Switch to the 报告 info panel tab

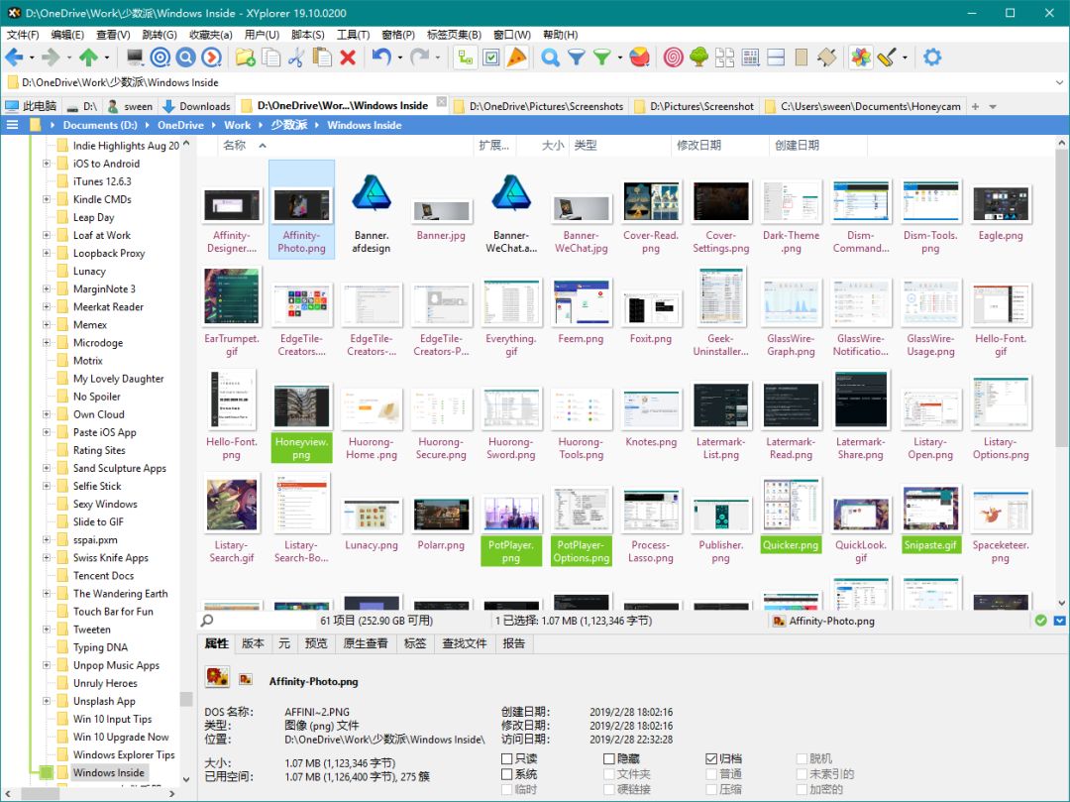pyautogui.click(x=514, y=643)
